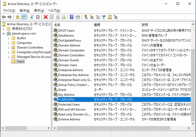Select the Enterprise Key Admins row
196x137 pixels.
click(x=122, y=75)
